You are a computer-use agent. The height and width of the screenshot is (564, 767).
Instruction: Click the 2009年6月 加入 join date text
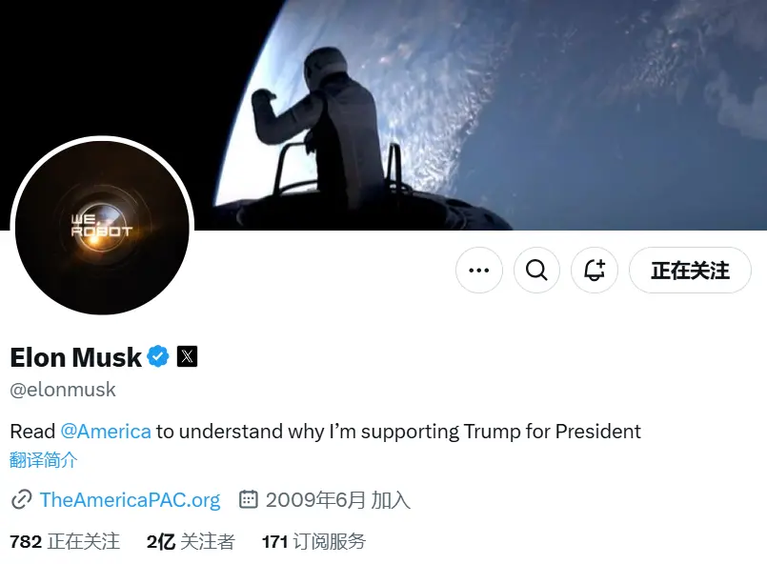pyautogui.click(x=337, y=500)
